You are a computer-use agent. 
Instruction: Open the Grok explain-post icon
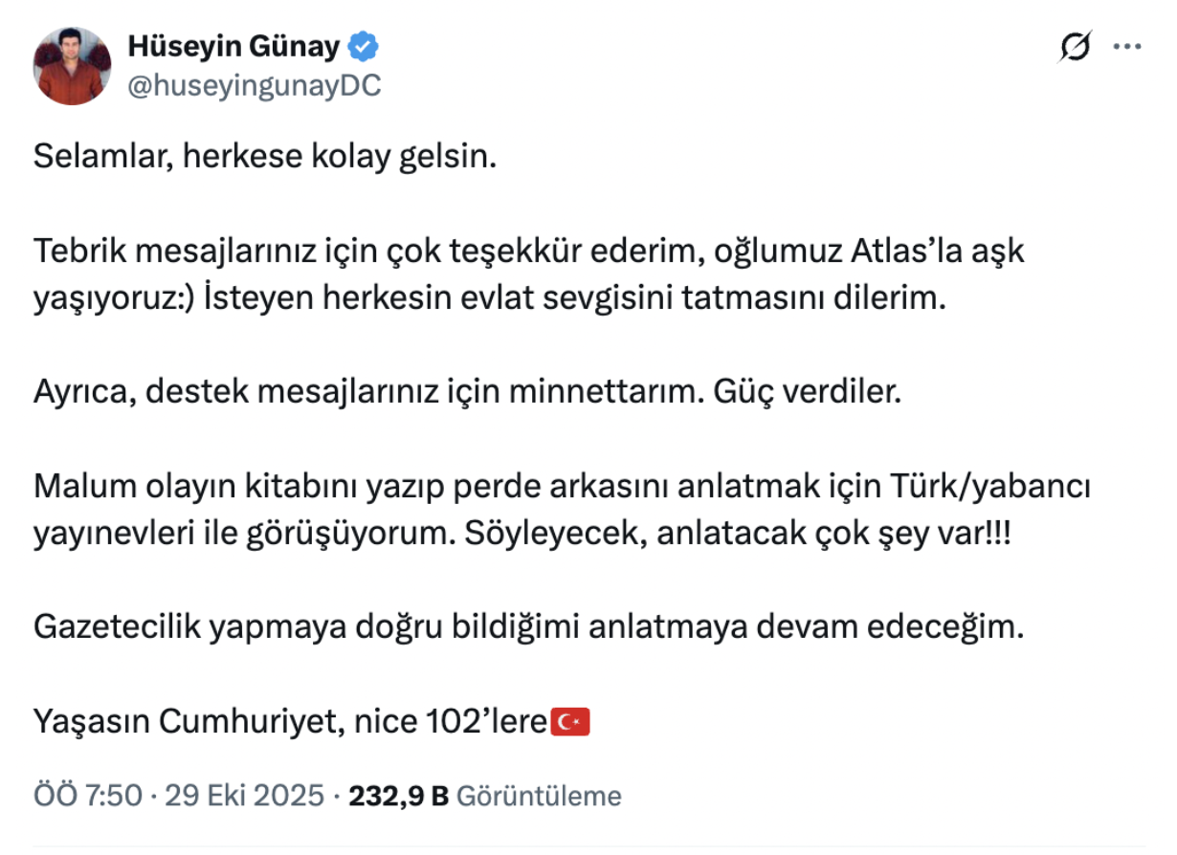tap(1077, 47)
